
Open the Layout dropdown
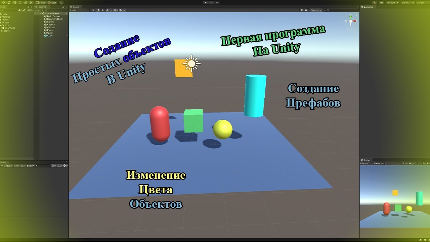tap(423, 3)
